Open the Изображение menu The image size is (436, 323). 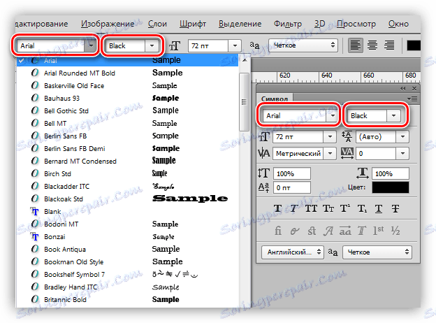coord(108,24)
